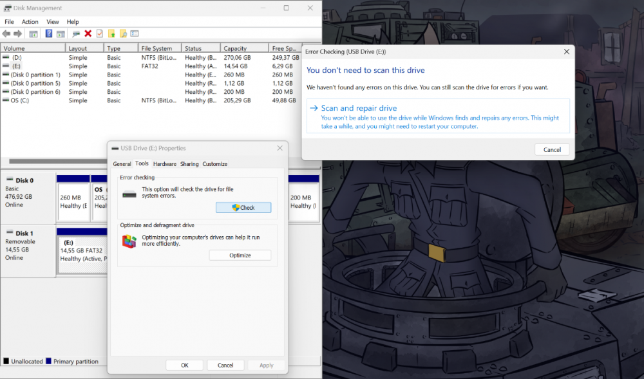Maximize the Disk Management window
The width and height of the screenshot is (644, 379).
click(287, 8)
